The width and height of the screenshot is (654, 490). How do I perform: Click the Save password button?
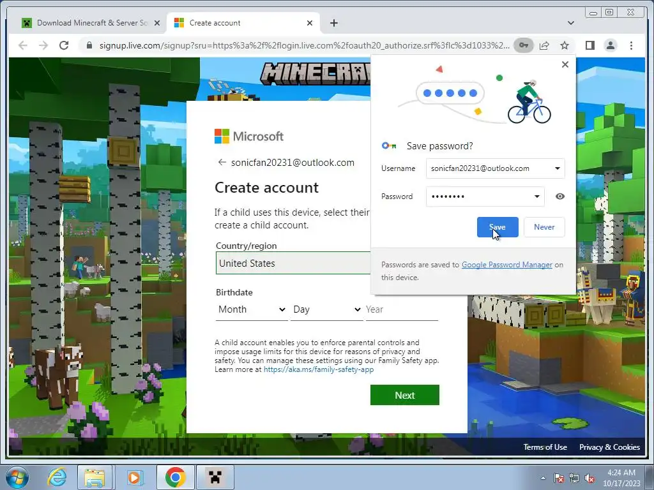pyautogui.click(x=498, y=227)
